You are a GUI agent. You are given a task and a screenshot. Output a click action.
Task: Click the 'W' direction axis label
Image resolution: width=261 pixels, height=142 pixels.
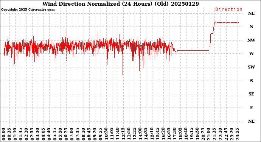click(x=251, y=53)
